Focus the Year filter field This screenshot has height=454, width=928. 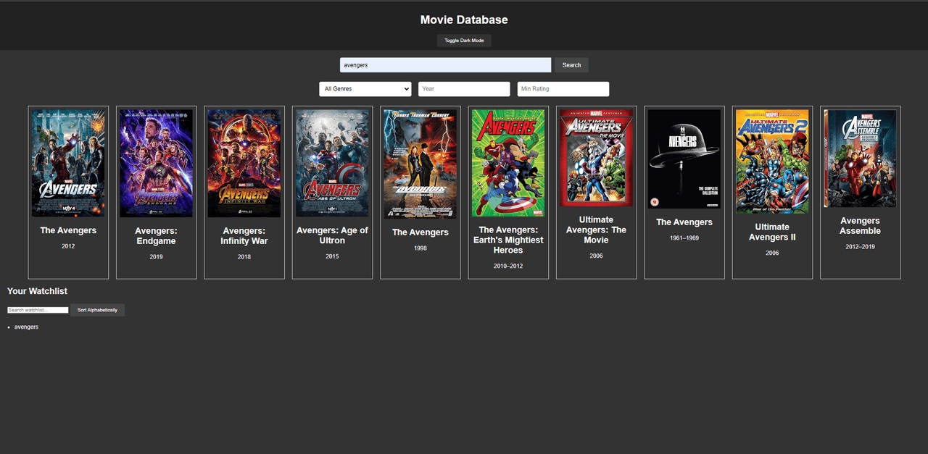tap(464, 89)
